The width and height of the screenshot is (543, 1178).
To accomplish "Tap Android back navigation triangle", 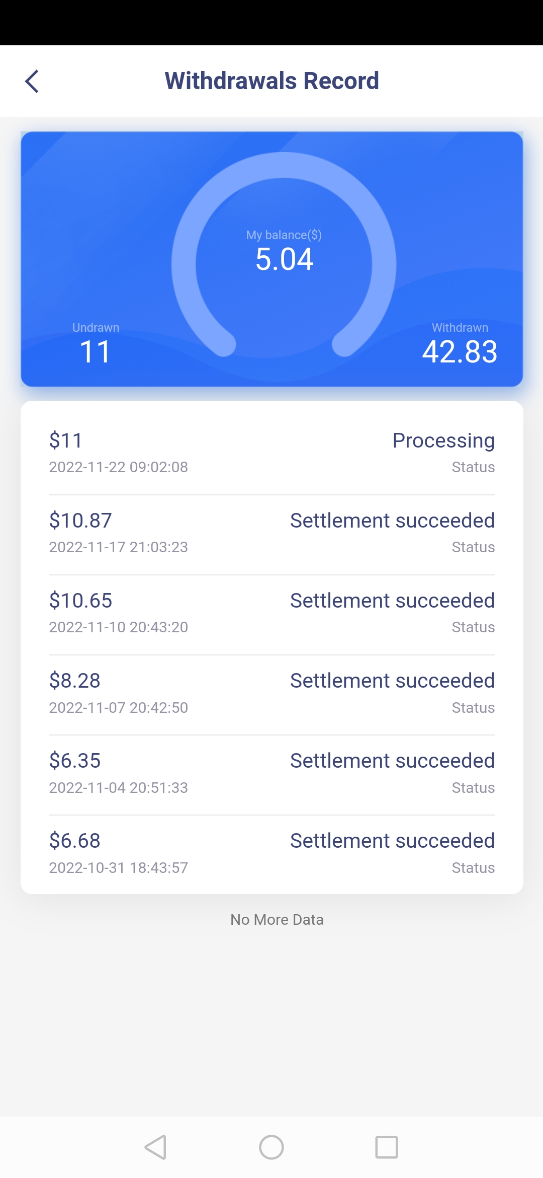I will click(x=155, y=1147).
